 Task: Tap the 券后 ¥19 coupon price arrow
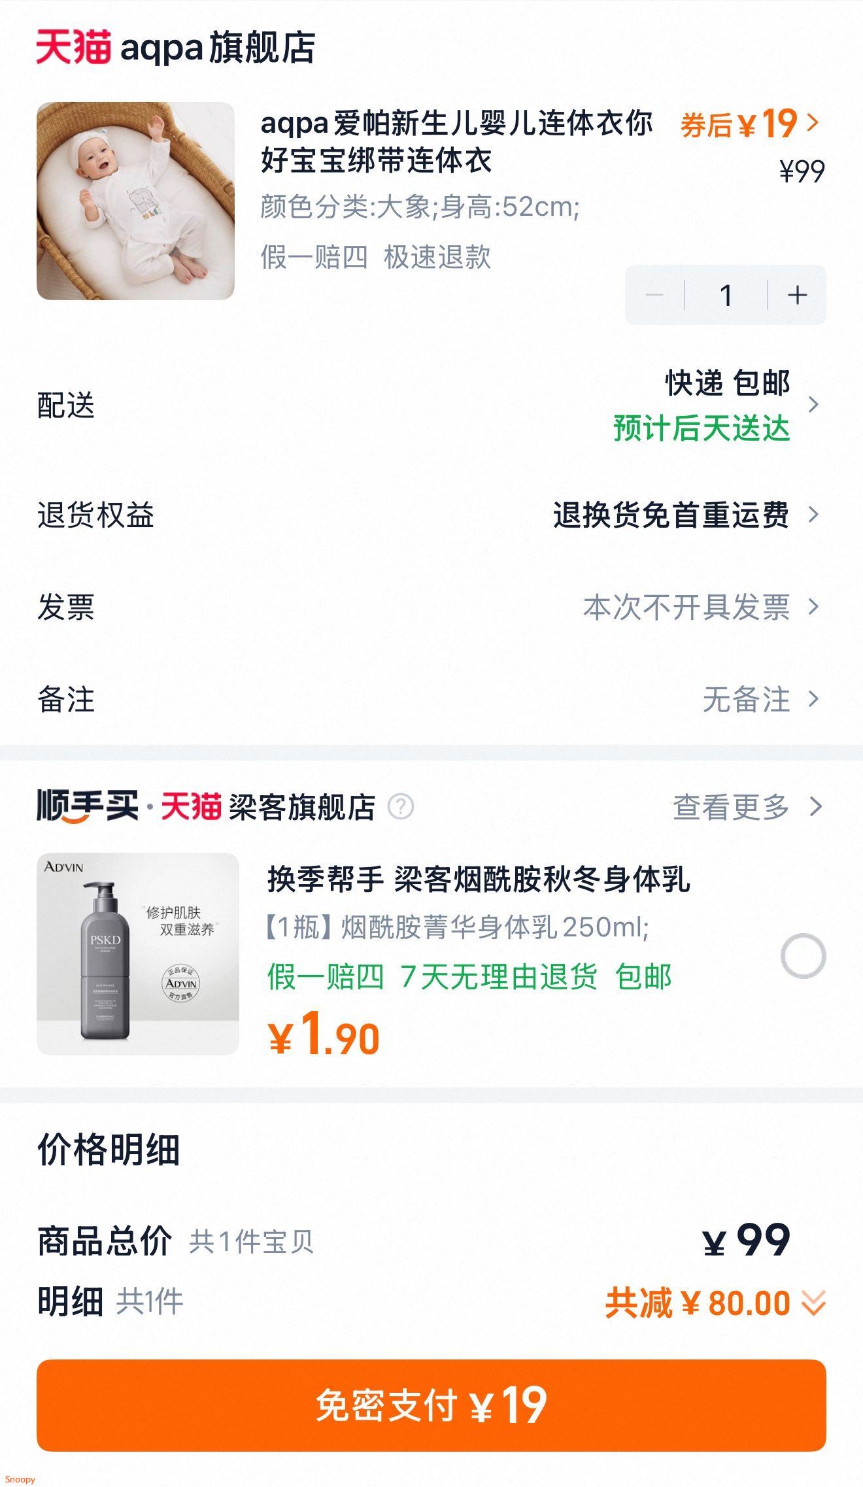813,122
